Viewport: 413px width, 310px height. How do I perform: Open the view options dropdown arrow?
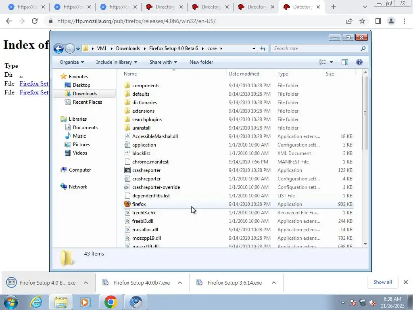332,62
